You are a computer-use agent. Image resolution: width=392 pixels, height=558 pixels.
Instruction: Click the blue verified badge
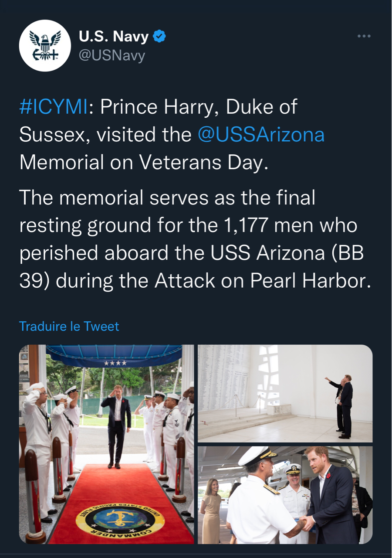[x=160, y=37]
